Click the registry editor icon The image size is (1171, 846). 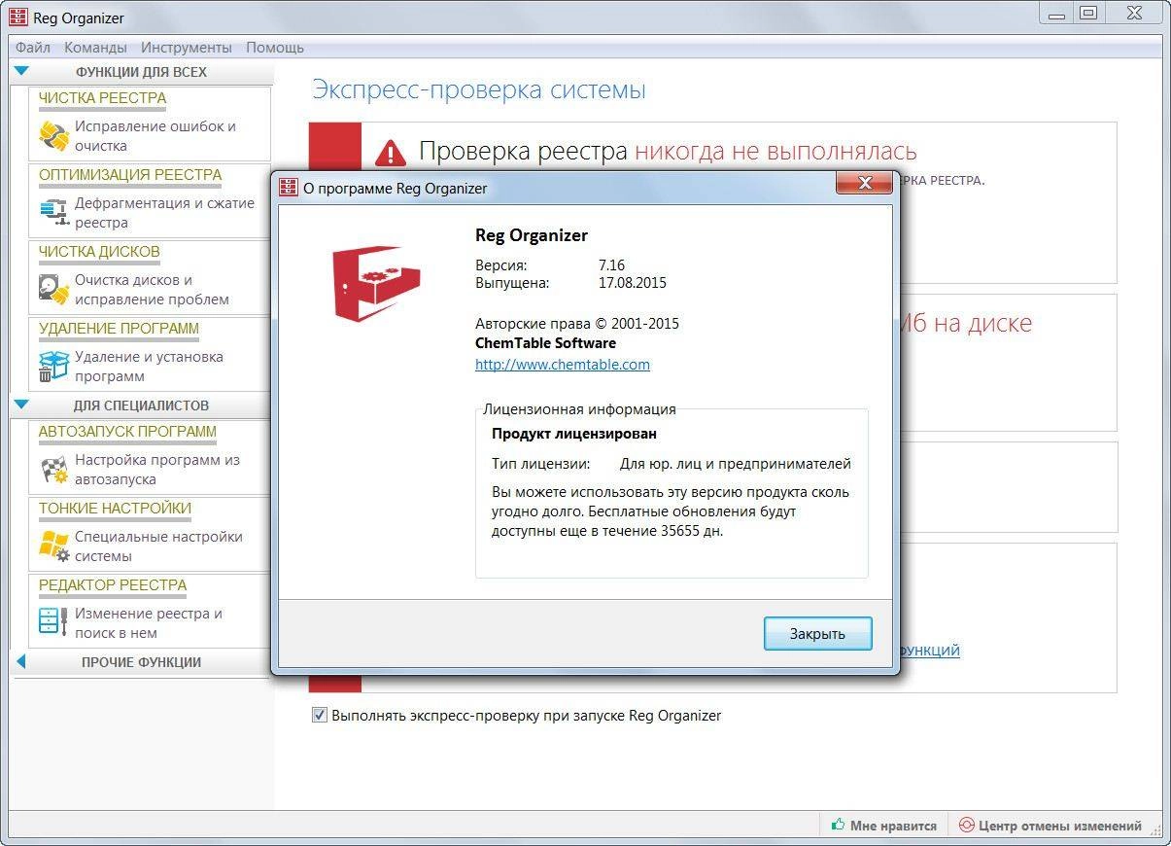[x=53, y=622]
